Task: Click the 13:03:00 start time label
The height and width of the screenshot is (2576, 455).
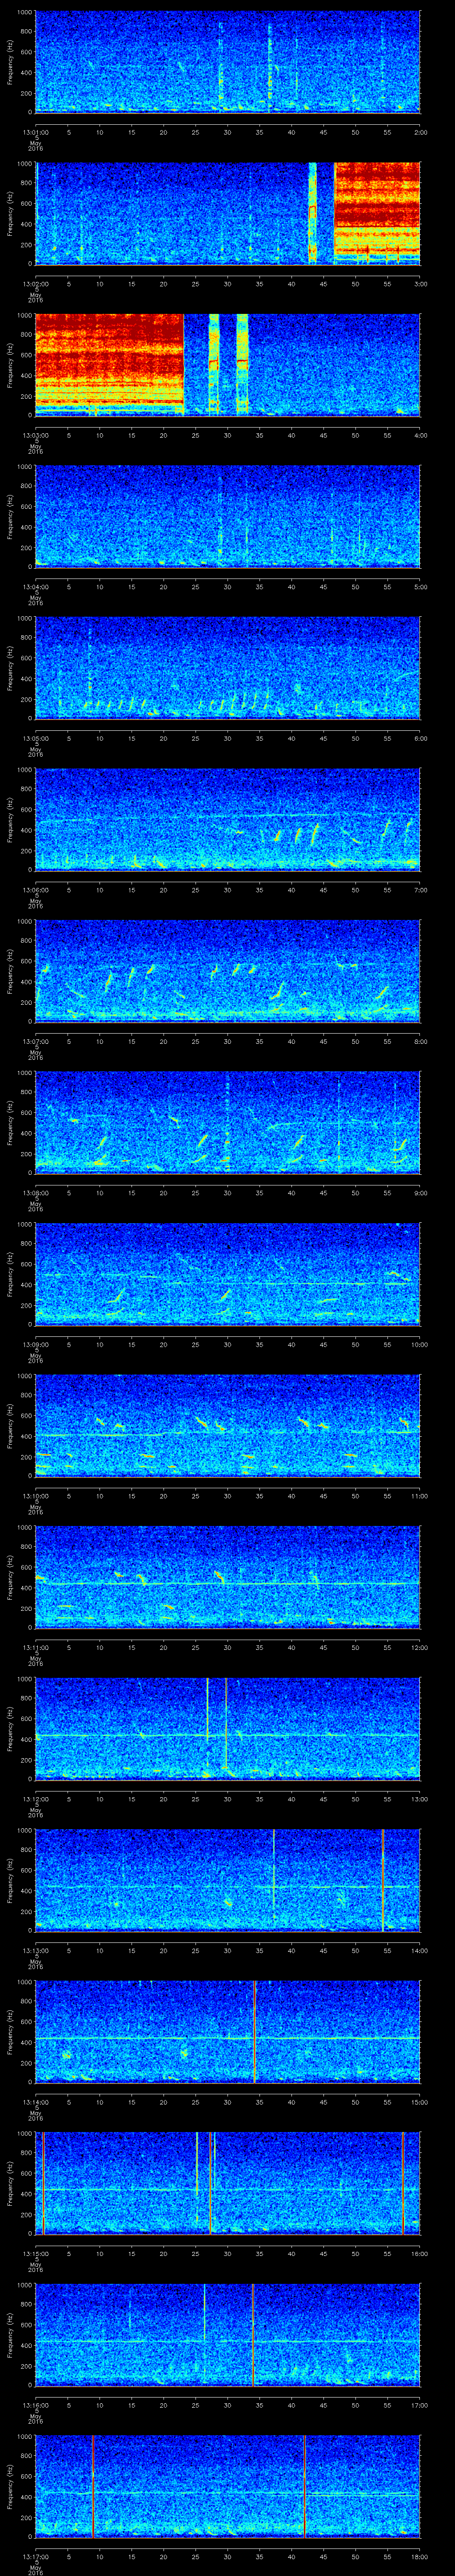Action: click(x=35, y=435)
